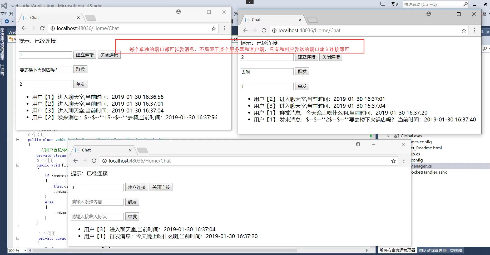490x255 pixels.
Task: Focus the 请输入接收人标识 recipient field
Action: [x=97, y=217]
